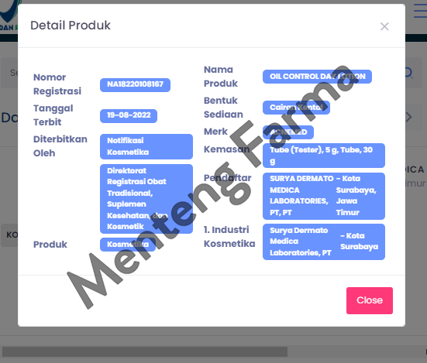Click the Detail Produk dialog title
This screenshot has height=363, width=427.
click(x=71, y=26)
